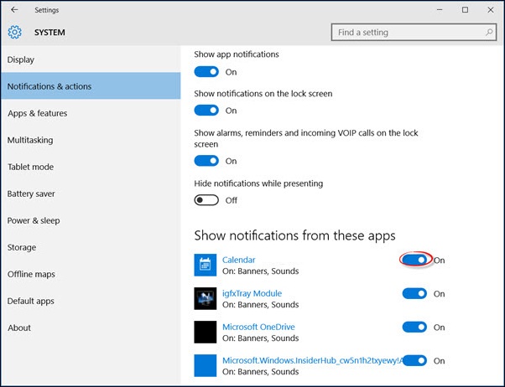Minimize the Settings window
Viewport: 505px width, 387px height.
pyautogui.click(x=440, y=10)
